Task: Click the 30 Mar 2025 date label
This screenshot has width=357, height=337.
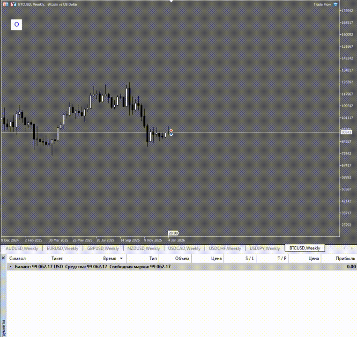Action: (x=59, y=240)
